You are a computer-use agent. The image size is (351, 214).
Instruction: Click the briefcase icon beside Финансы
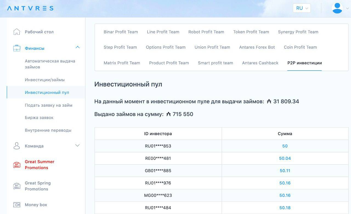click(17, 48)
